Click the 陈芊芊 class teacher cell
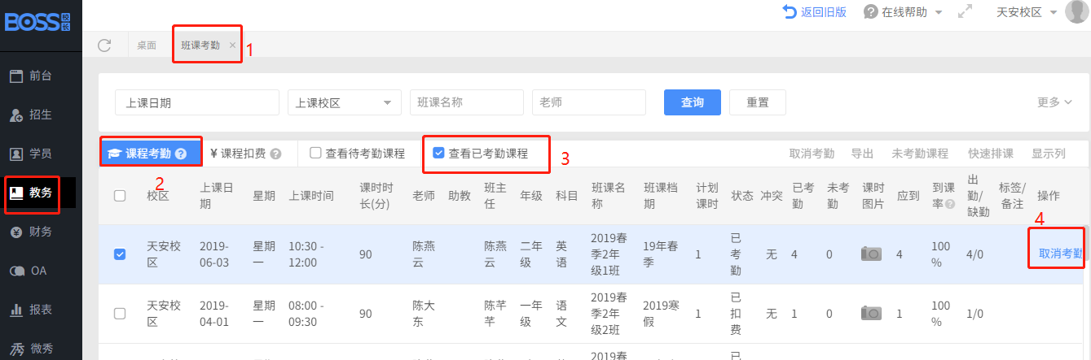The height and width of the screenshot is (360, 1091). click(x=495, y=313)
